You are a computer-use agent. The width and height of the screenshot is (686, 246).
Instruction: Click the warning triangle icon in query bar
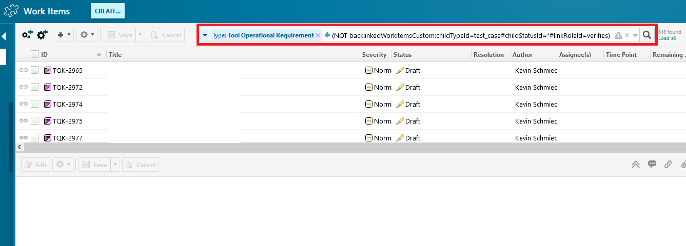[618, 35]
